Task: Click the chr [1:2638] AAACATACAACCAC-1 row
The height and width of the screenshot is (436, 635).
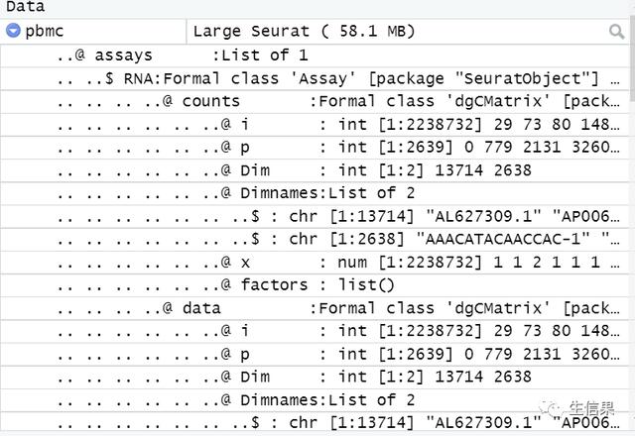Action: (316, 240)
